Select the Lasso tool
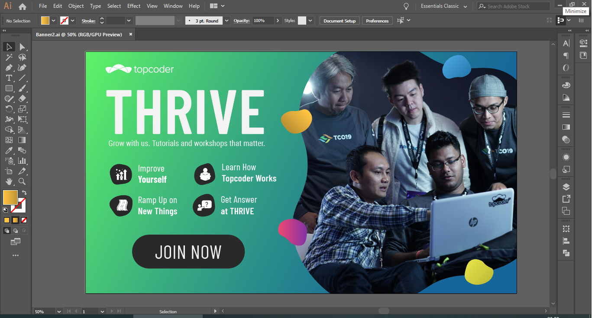 tap(22, 57)
